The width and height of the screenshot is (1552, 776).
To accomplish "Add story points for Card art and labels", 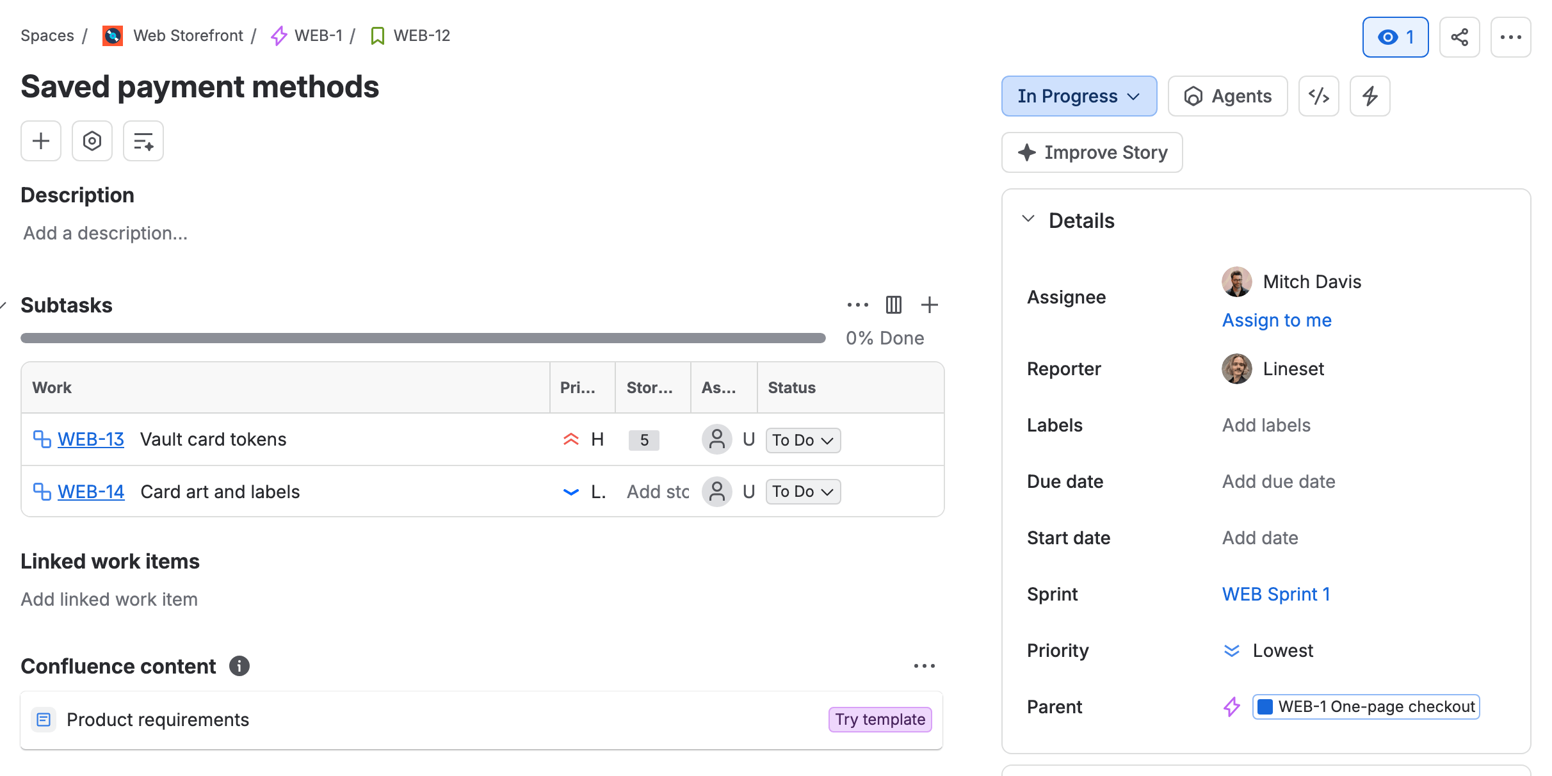I will click(x=658, y=492).
